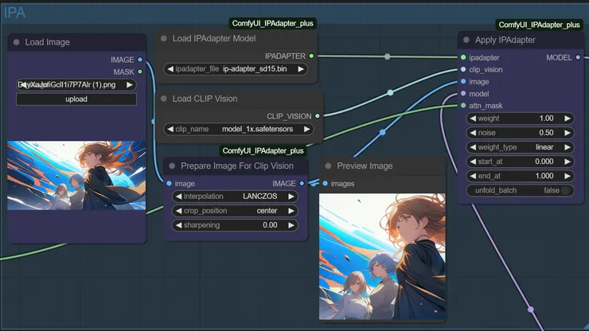The height and width of the screenshot is (331, 589).
Task: Open the ipadapter_file ip-adapter_sd15.bin selector
Action: pyautogui.click(x=236, y=68)
